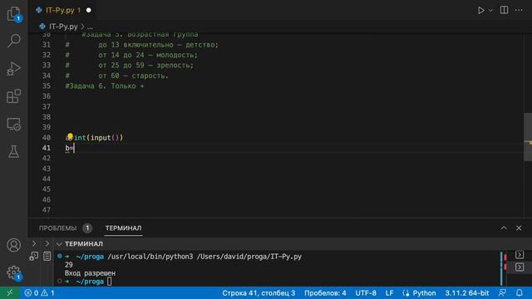Expand the second collapsed panel chevron

pos(47,243)
